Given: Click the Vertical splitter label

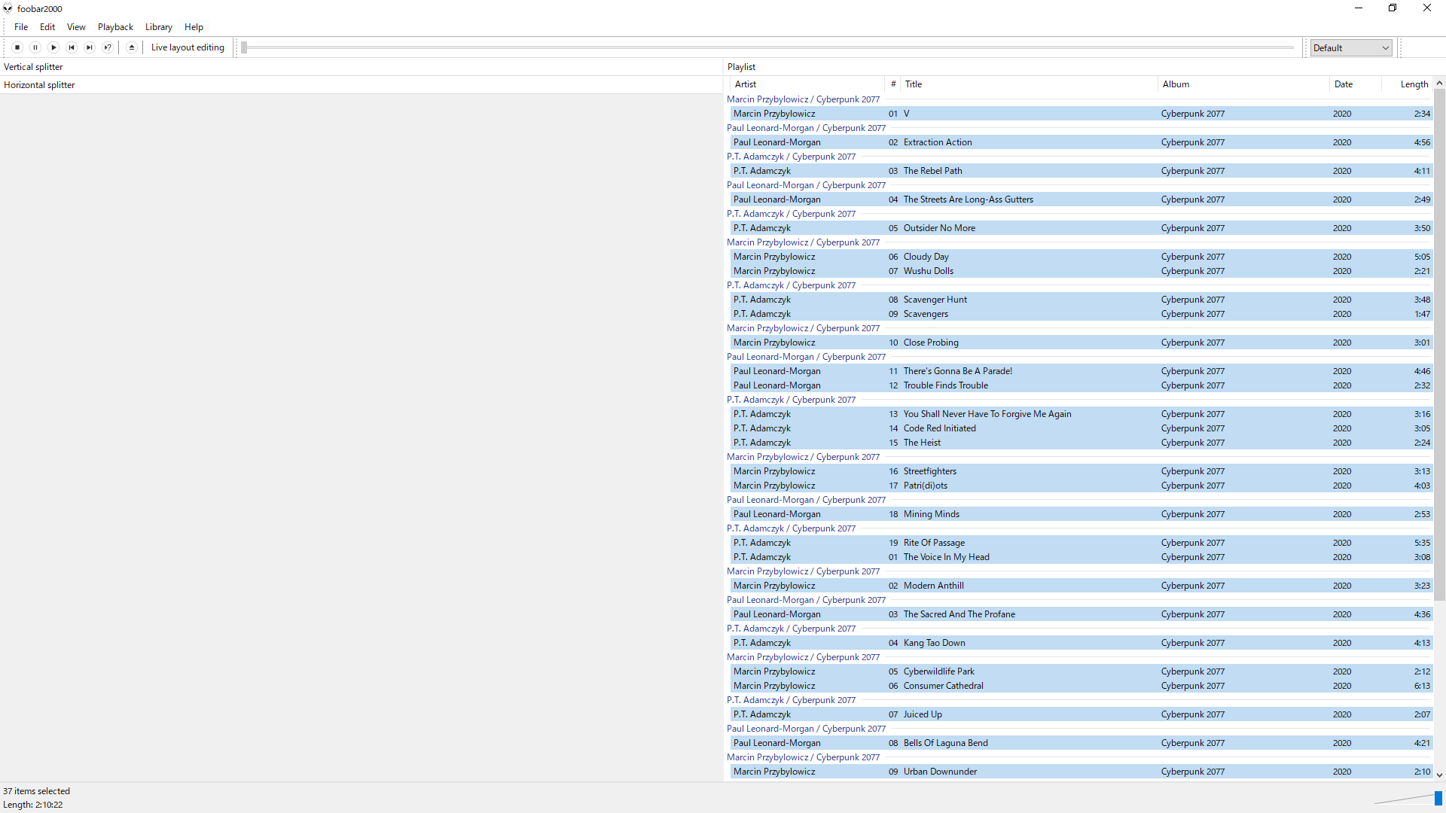Looking at the screenshot, I should pyautogui.click(x=33, y=67).
